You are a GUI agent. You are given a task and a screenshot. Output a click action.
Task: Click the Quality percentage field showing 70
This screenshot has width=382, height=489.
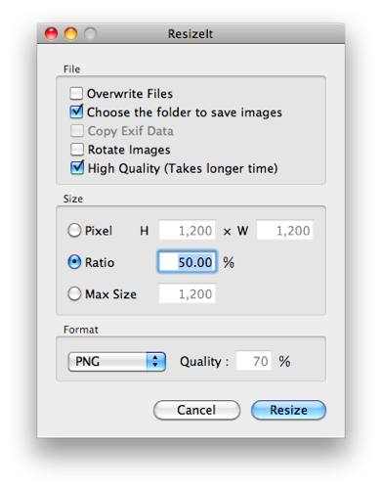tap(254, 361)
